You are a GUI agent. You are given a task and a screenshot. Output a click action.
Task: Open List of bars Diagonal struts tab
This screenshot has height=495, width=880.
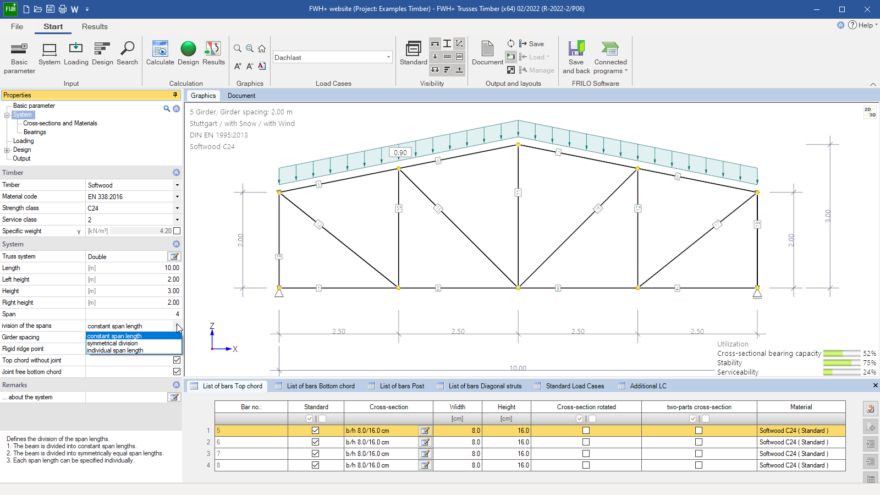479,386
